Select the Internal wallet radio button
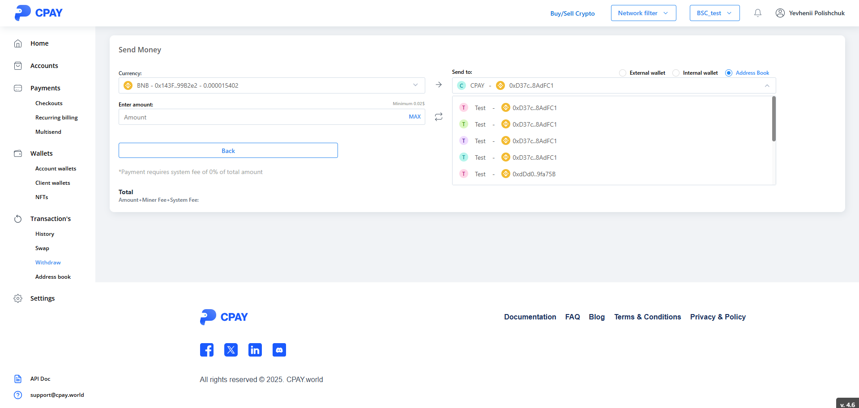This screenshot has height=408, width=859. pos(676,73)
